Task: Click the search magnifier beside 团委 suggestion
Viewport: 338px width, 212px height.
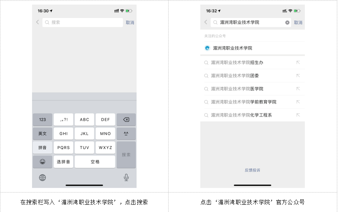Action: pos(206,76)
